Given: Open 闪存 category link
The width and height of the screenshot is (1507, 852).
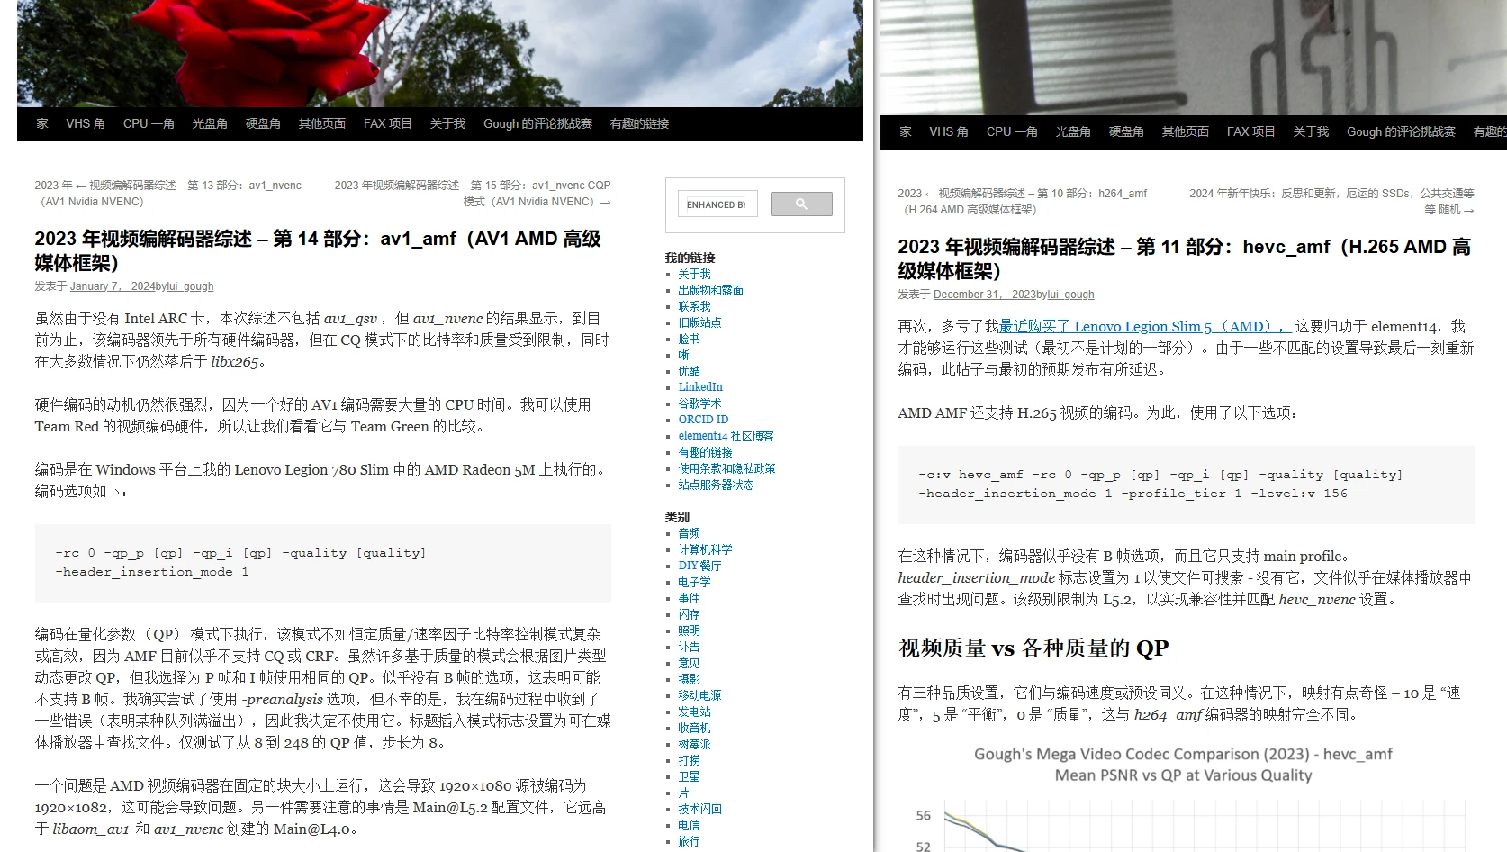Looking at the screenshot, I should tap(689, 614).
